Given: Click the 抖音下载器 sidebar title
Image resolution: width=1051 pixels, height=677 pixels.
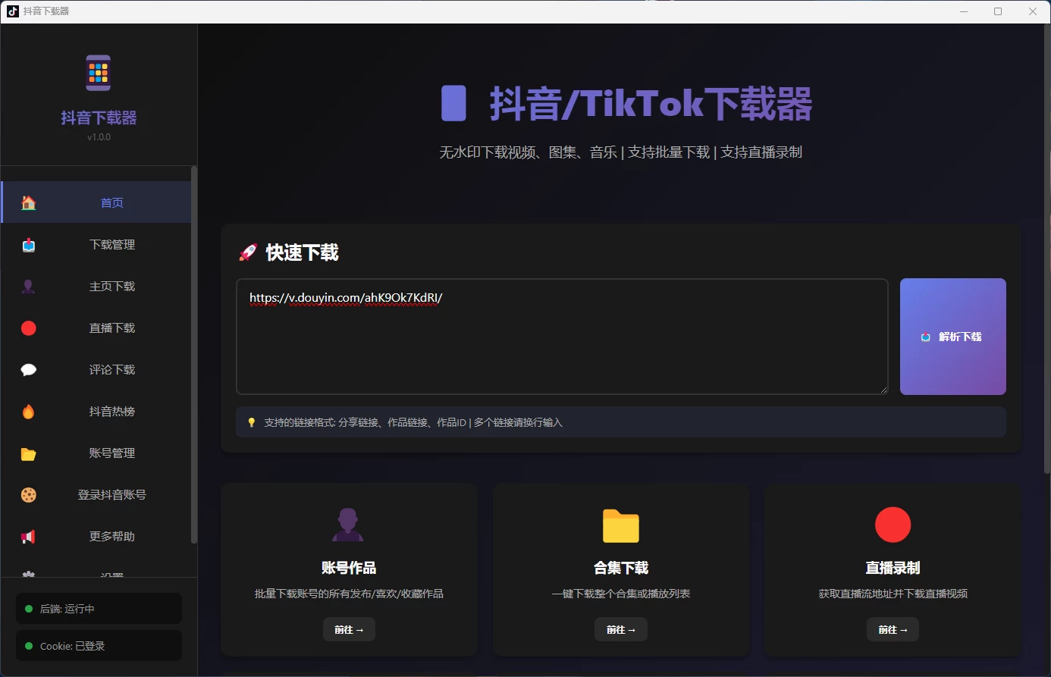Looking at the screenshot, I should pyautogui.click(x=99, y=118).
